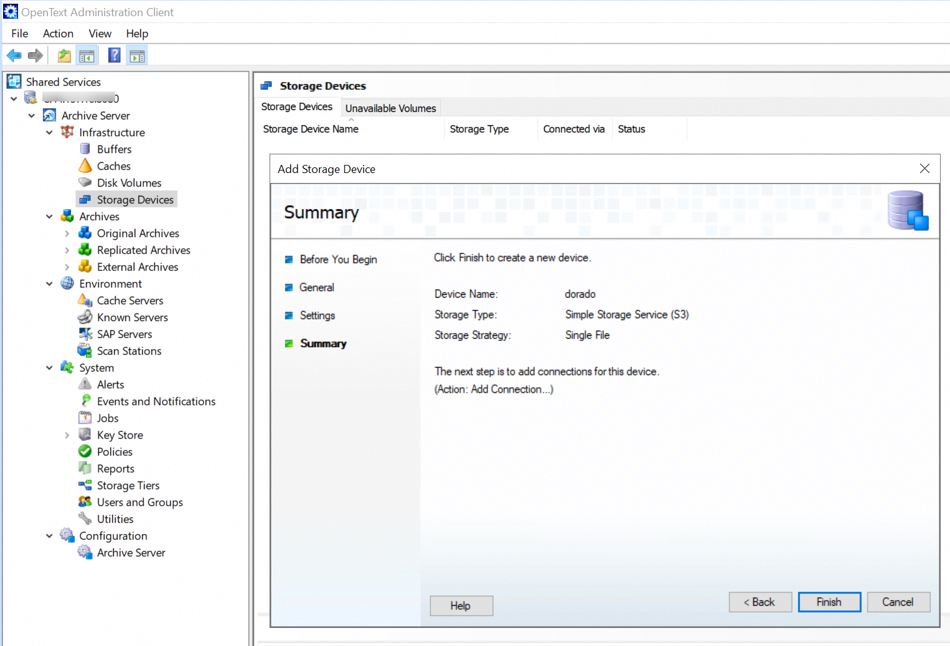Sort by Connected via column header
The image size is (950, 646).
(x=575, y=129)
